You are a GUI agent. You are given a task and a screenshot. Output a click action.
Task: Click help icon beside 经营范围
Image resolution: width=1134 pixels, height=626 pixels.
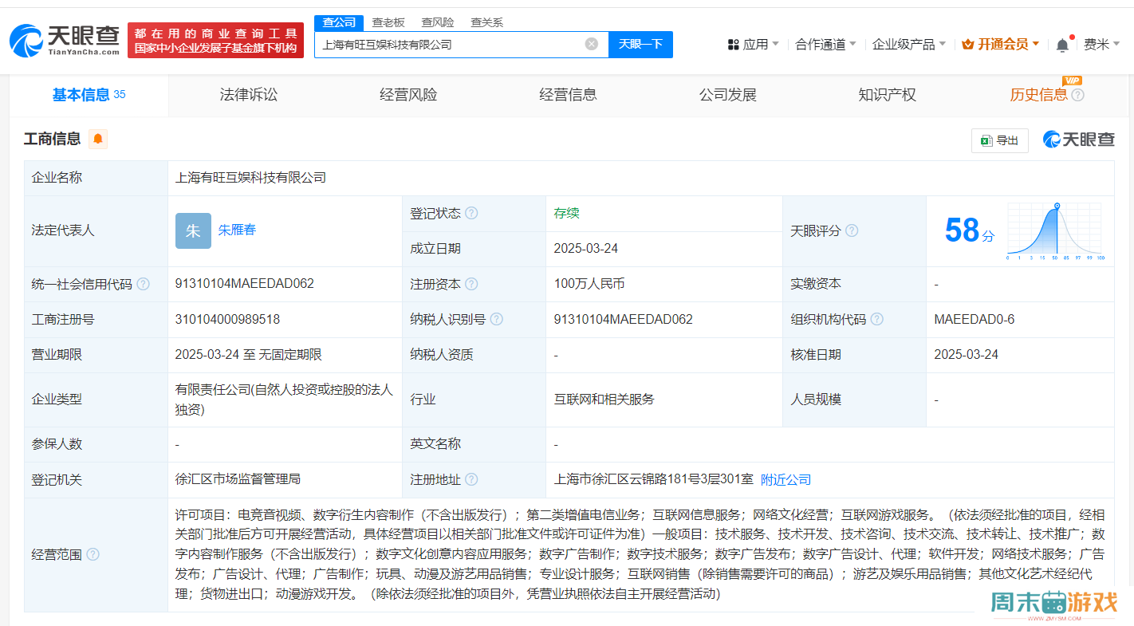[x=93, y=554]
